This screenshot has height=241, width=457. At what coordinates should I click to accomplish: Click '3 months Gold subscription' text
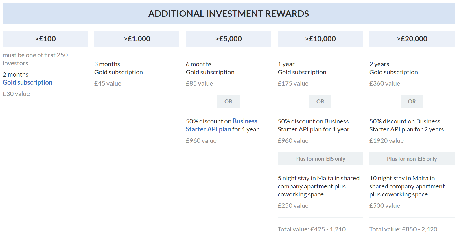[x=119, y=68]
